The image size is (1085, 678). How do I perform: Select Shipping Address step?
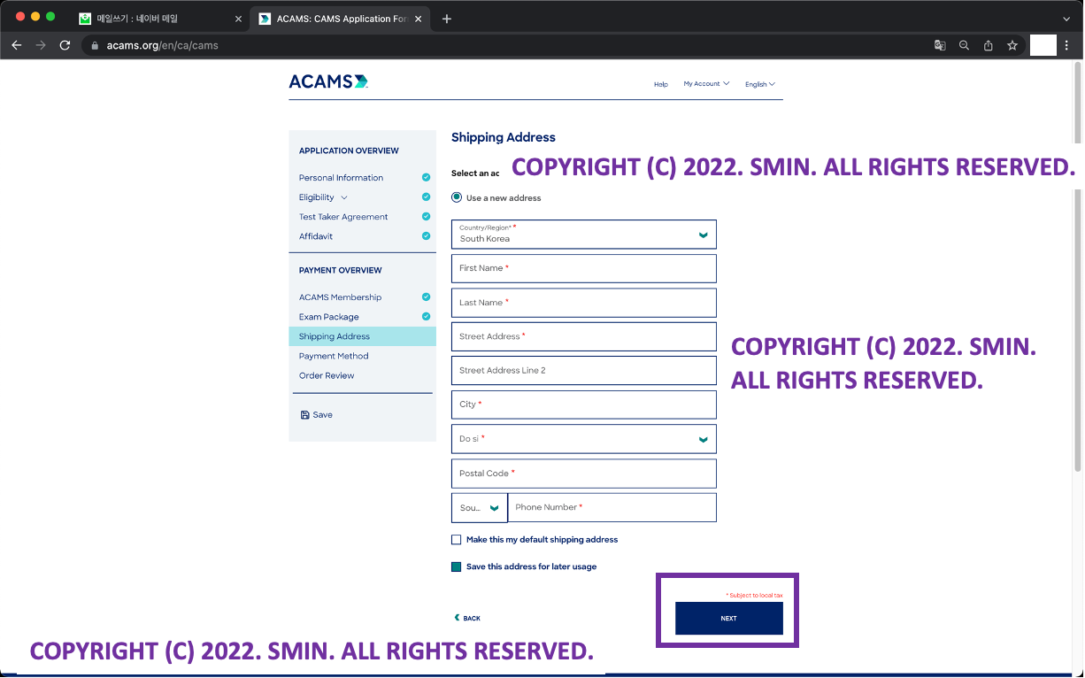362,336
